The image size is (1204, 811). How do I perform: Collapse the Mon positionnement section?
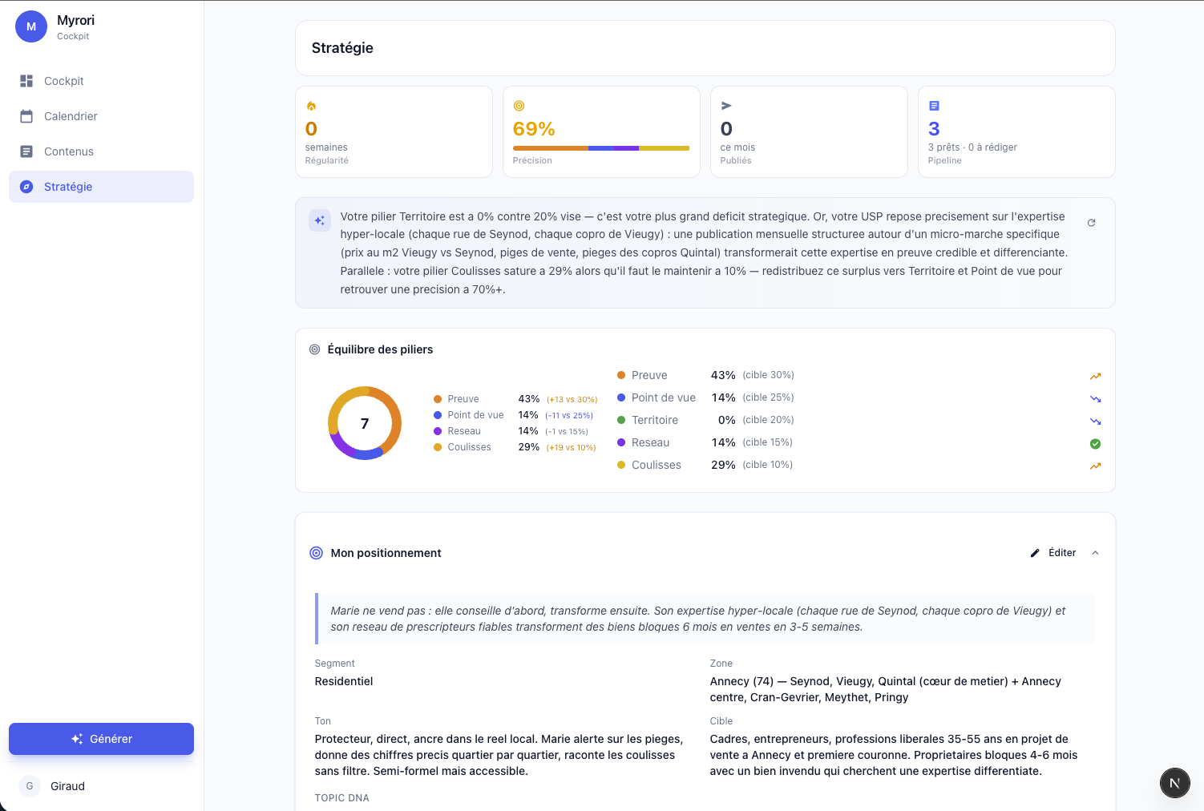pyautogui.click(x=1096, y=553)
